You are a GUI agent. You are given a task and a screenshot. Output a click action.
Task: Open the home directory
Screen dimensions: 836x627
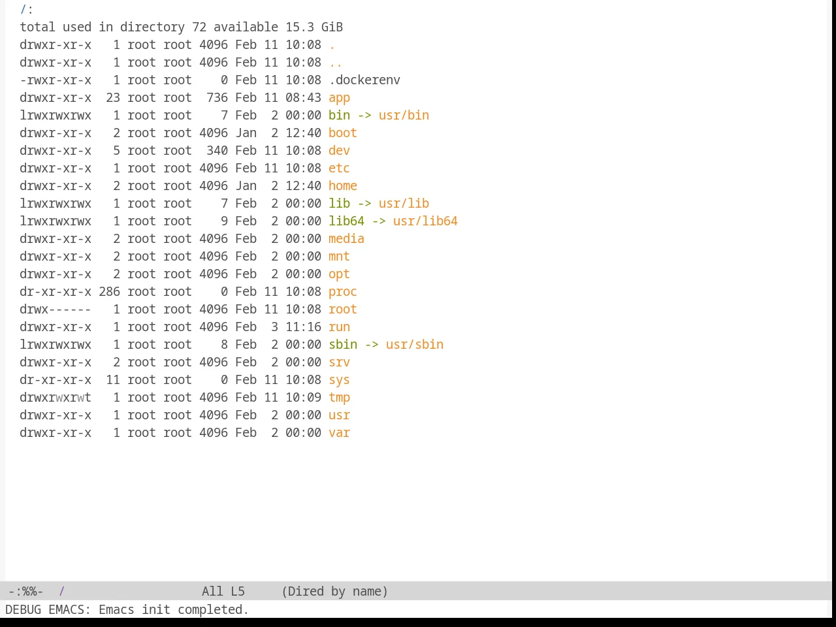(343, 186)
